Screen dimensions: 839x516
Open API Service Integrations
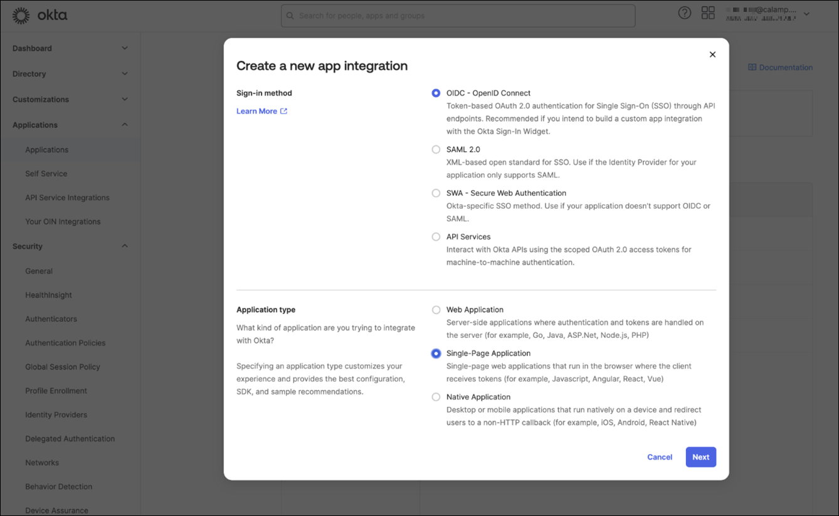click(x=67, y=197)
